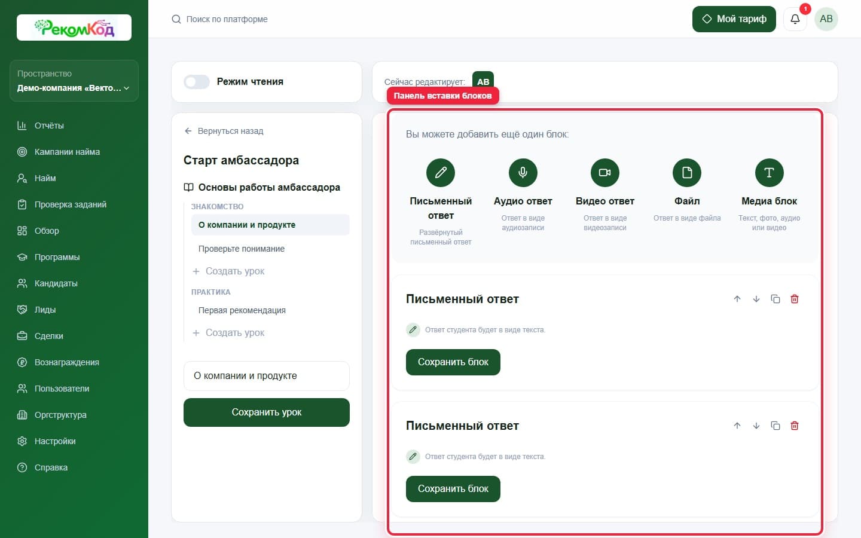Click Создать урок under Знакомство
This screenshot has height=538, width=861.
tap(228, 271)
